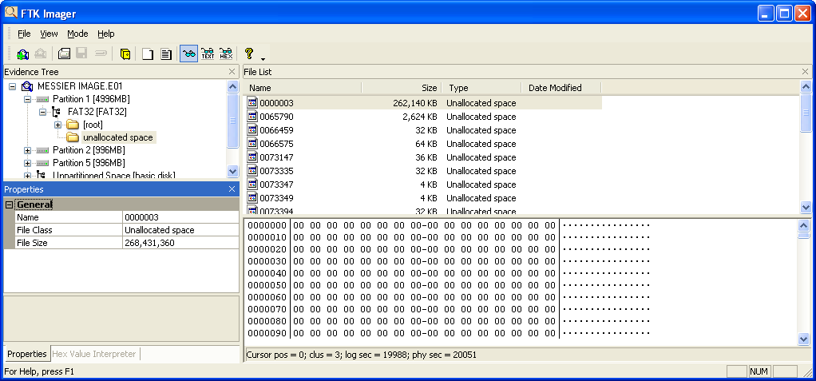
Task: Select the [root] folder
Action: [93, 125]
